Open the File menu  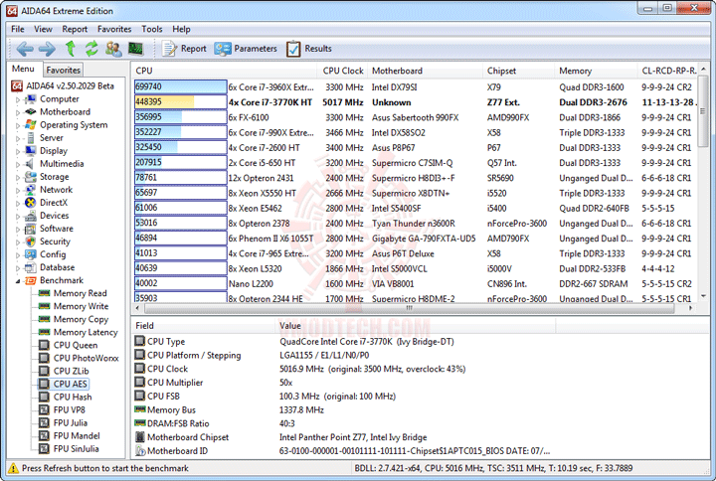click(18, 29)
